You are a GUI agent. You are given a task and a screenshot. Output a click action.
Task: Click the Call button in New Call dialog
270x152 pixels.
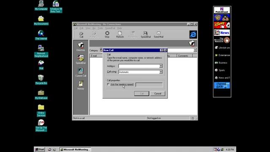142,94
